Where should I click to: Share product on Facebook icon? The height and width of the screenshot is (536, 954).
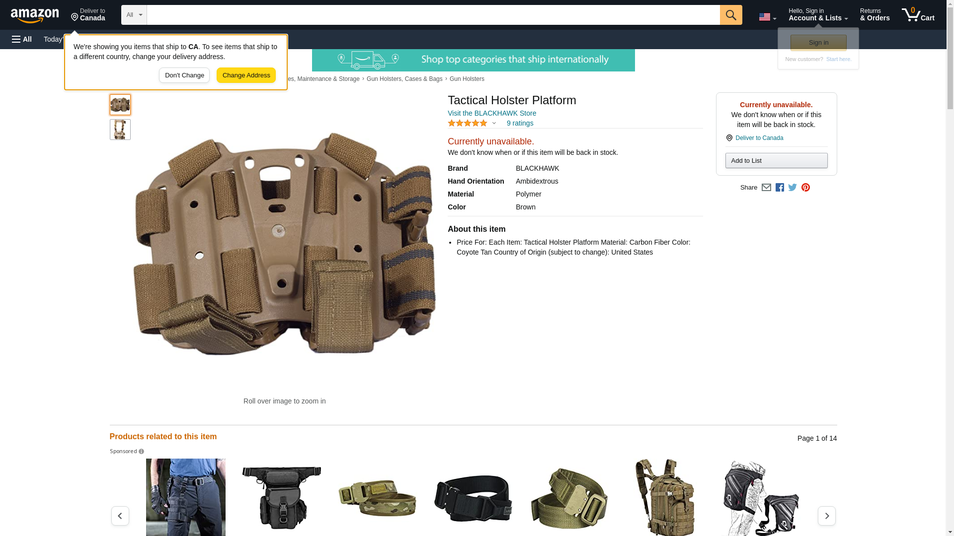(780, 188)
